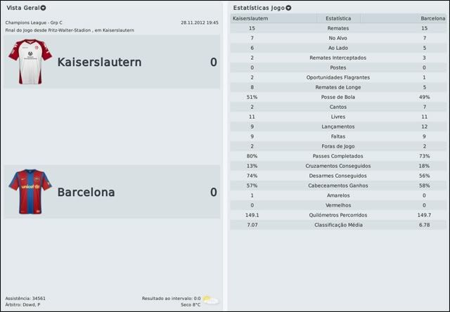Select the Amarelos statistics row
Screen dimensions: 450x312
tap(338, 195)
